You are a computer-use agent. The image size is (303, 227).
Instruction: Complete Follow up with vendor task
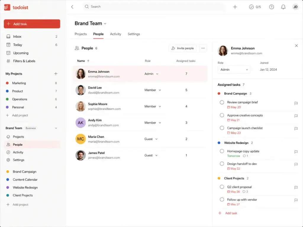pyautogui.click(x=222, y=200)
